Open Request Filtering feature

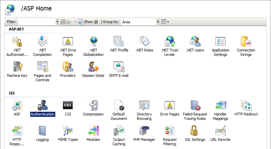(170, 135)
